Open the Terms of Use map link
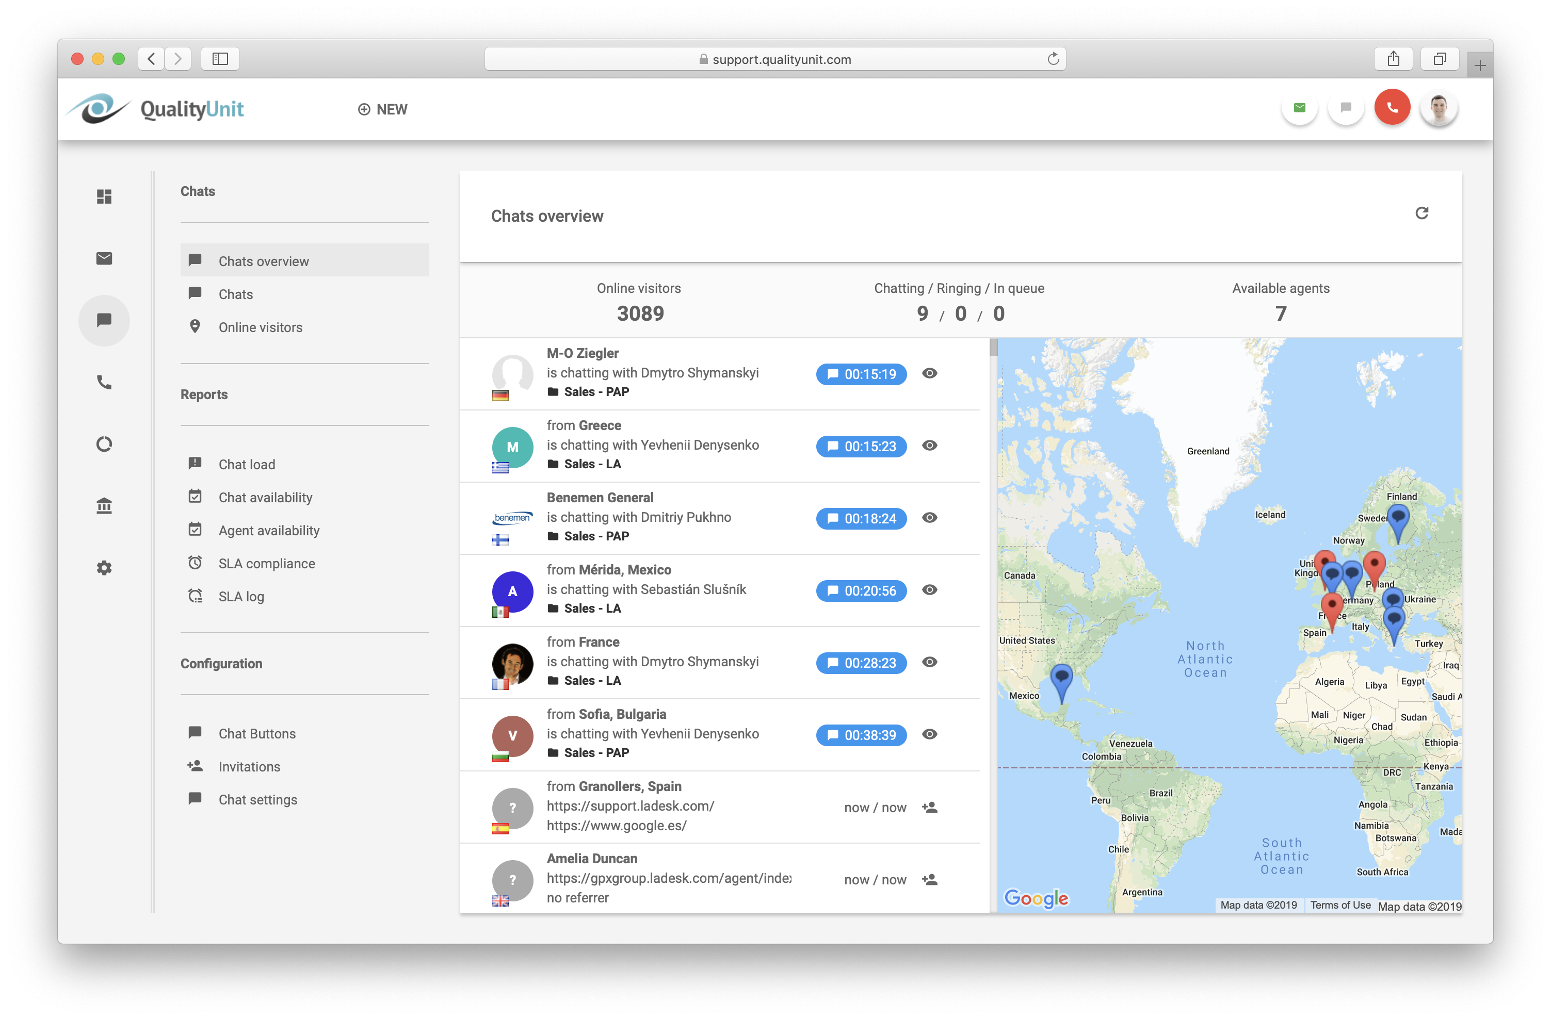 tap(1340, 904)
